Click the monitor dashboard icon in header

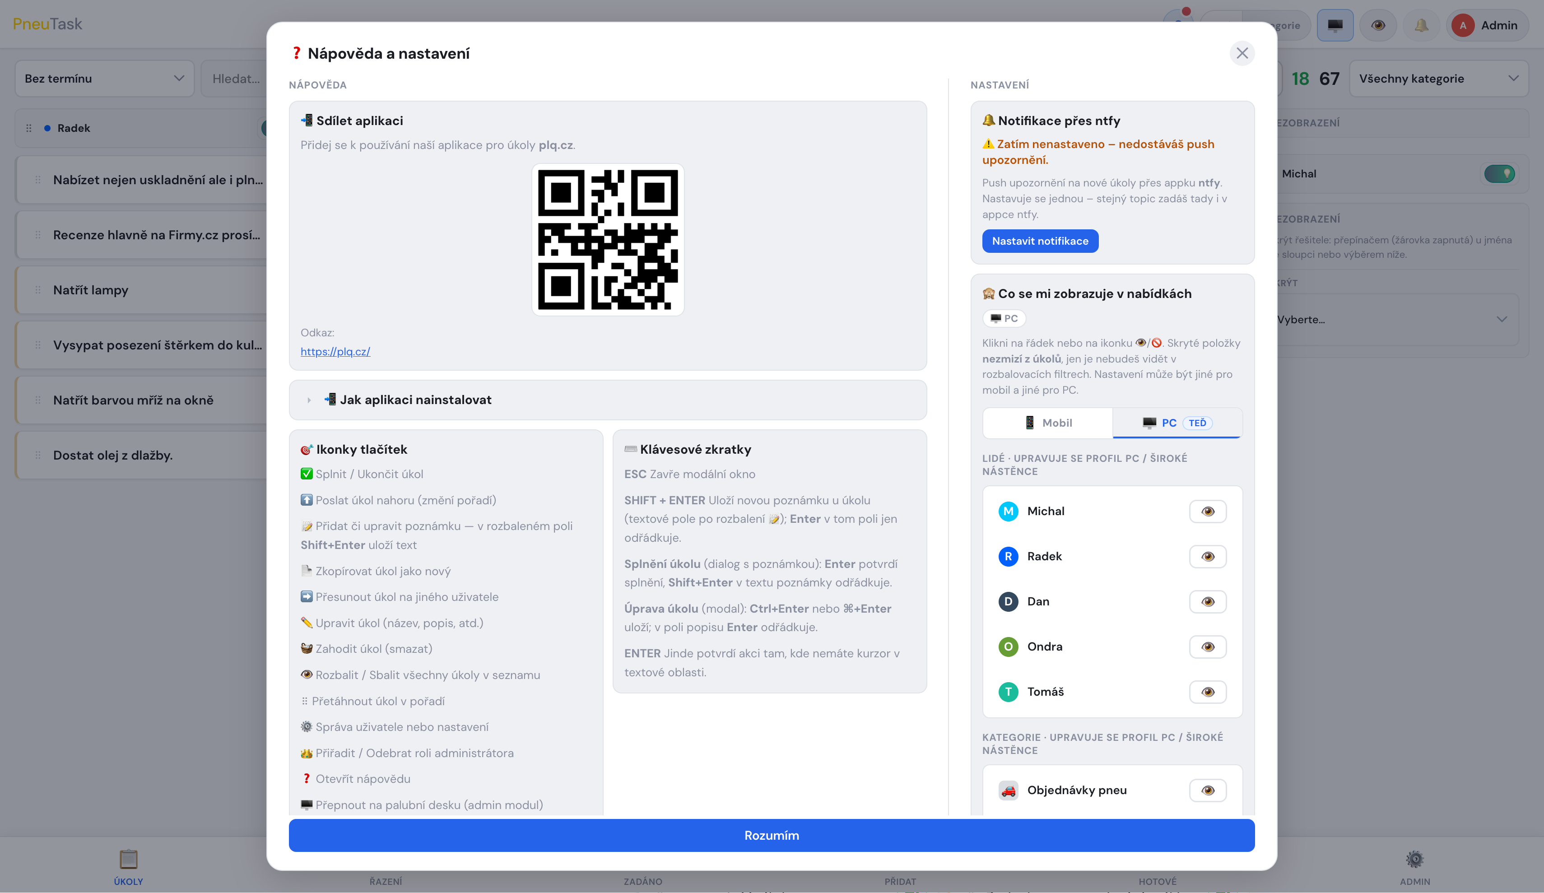click(x=1335, y=25)
